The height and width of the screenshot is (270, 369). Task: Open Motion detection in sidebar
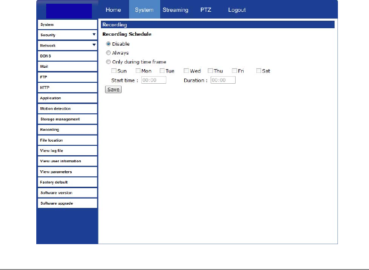pos(67,109)
